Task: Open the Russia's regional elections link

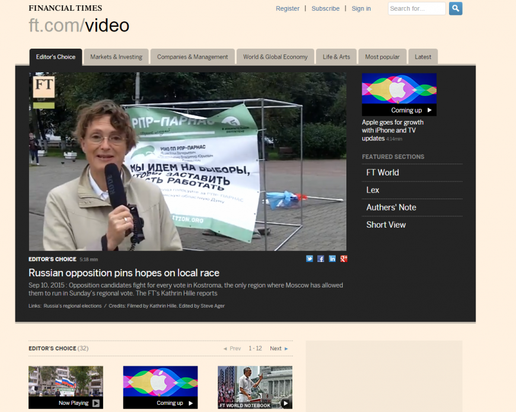Action: 72,306
